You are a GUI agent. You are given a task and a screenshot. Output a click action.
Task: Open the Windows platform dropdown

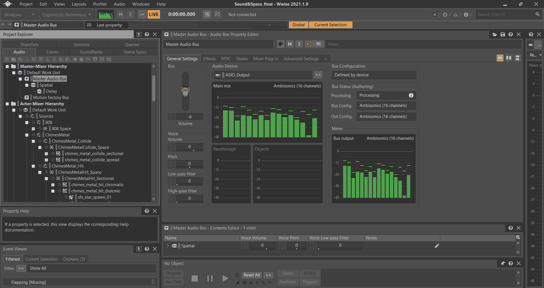click(x=19, y=14)
